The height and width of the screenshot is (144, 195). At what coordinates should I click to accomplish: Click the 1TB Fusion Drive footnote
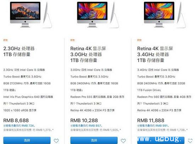point(149,90)
